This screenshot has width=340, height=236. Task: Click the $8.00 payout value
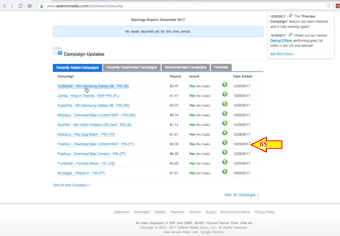pyautogui.click(x=174, y=144)
